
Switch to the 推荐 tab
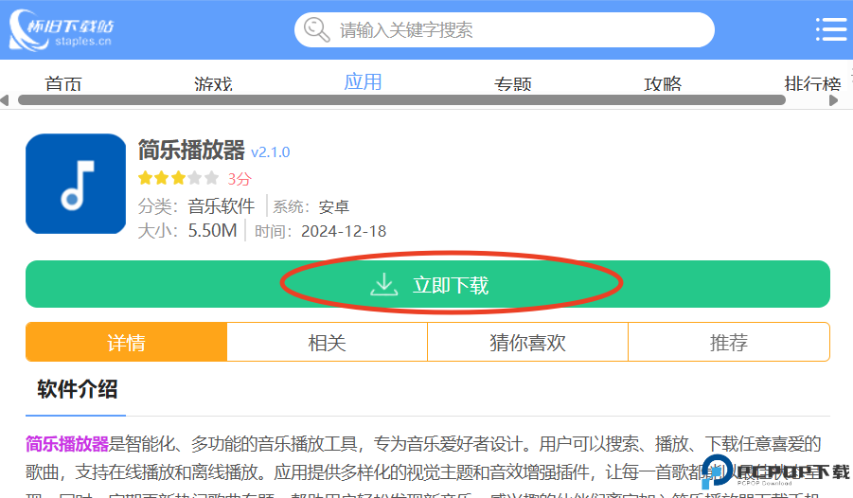tap(729, 343)
